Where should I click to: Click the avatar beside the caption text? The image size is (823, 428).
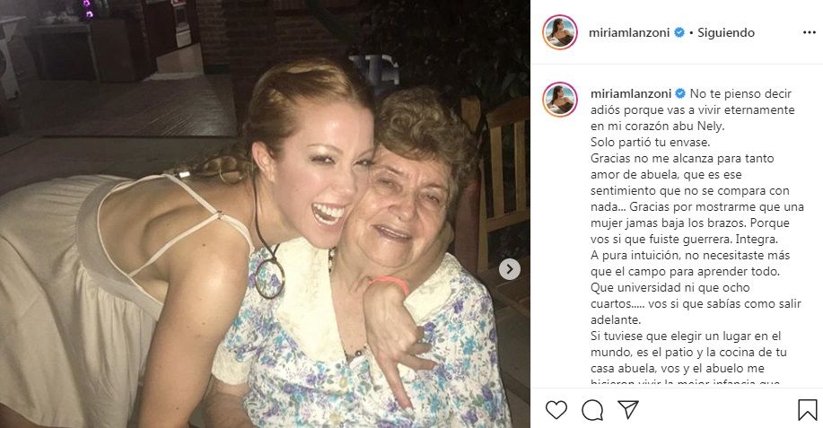tap(559, 100)
